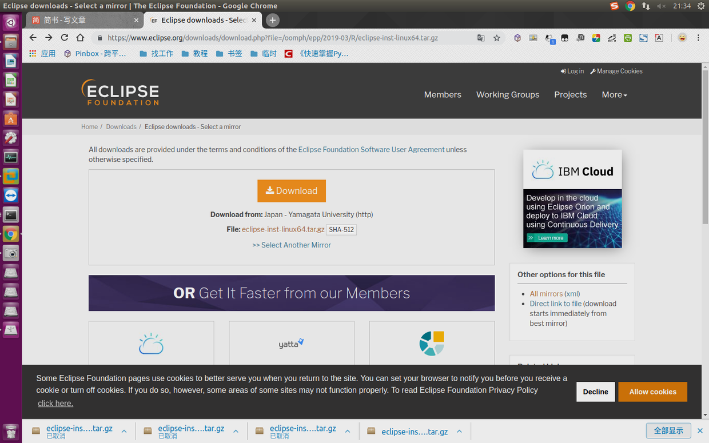
Task: Open Ubuntu Dash search in launcher
Action: (x=11, y=22)
